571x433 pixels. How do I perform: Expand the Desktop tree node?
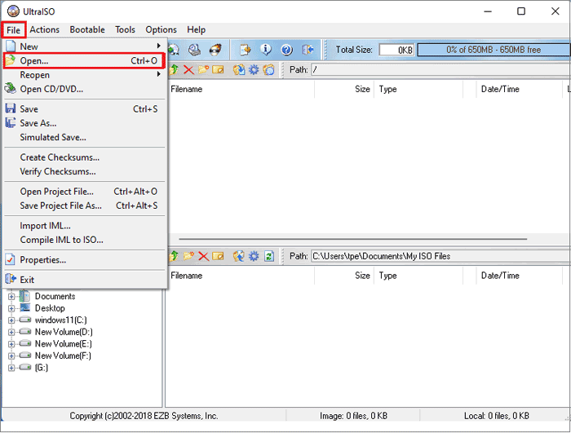pyautogui.click(x=11, y=308)
